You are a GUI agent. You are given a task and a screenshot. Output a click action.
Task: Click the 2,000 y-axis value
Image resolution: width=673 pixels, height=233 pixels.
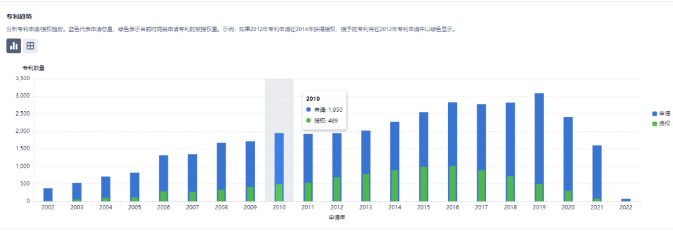point(22,131)
